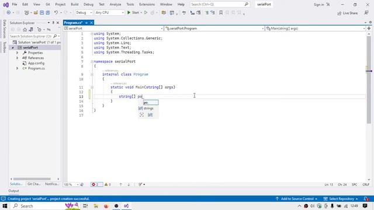
Task: Click the Live Share icon
Action: (x=339, y=13)
